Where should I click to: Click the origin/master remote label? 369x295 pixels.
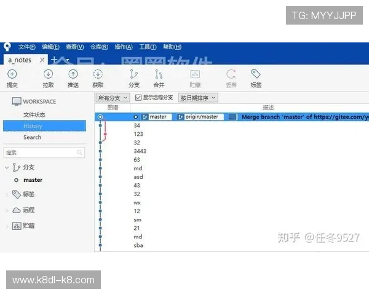[x=200, y=117]
